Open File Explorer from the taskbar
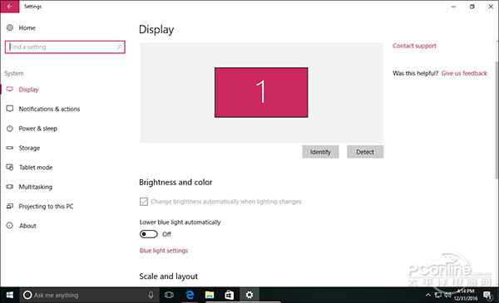This screenshot has height=303, width=499. (x=210, y=295)
